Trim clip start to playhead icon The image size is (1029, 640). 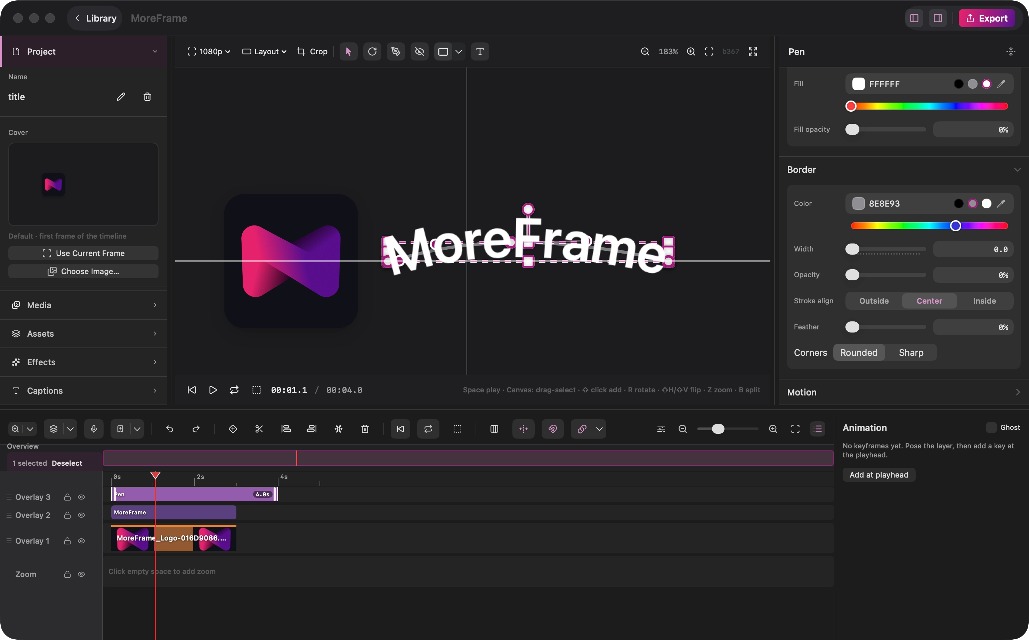pyautogui.click(x=286, y=429)
